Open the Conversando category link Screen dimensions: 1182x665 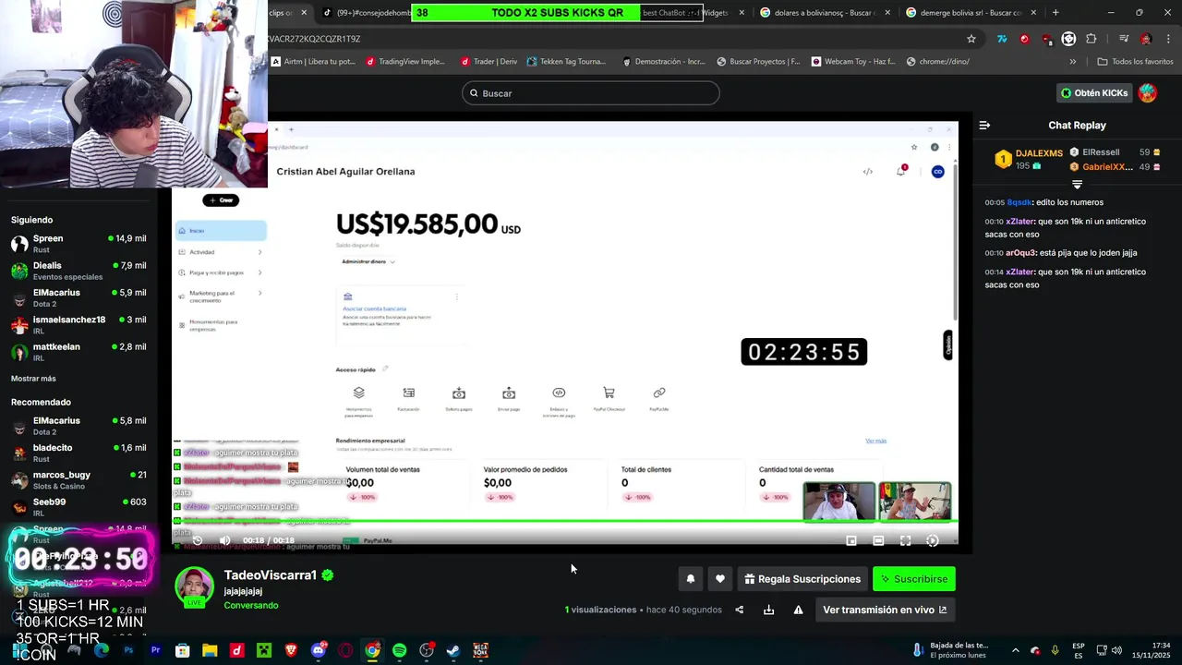point(251,606)
